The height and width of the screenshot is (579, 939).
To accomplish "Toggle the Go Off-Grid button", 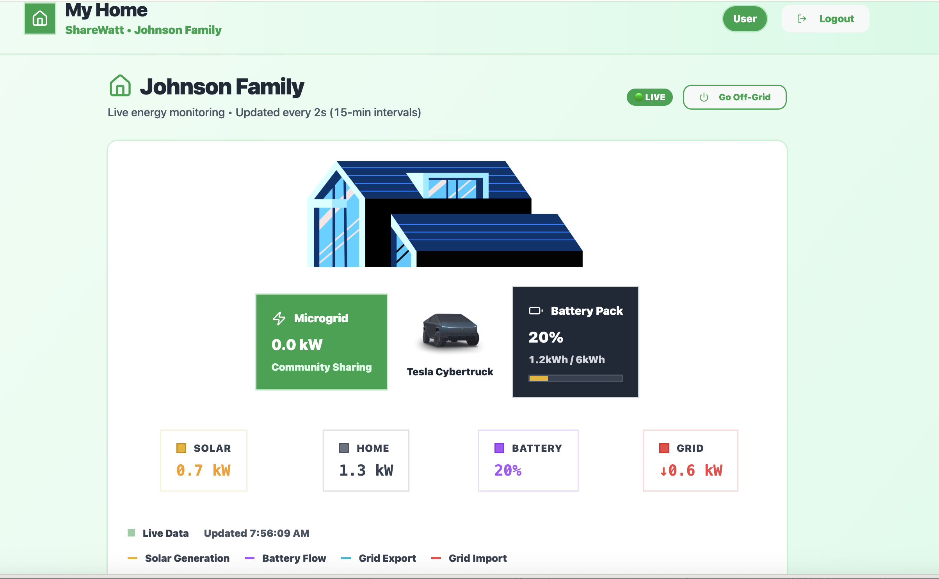I will [734, 97].
